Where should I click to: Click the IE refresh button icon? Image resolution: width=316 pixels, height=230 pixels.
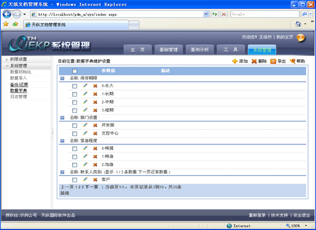click(x=215, y=14)
